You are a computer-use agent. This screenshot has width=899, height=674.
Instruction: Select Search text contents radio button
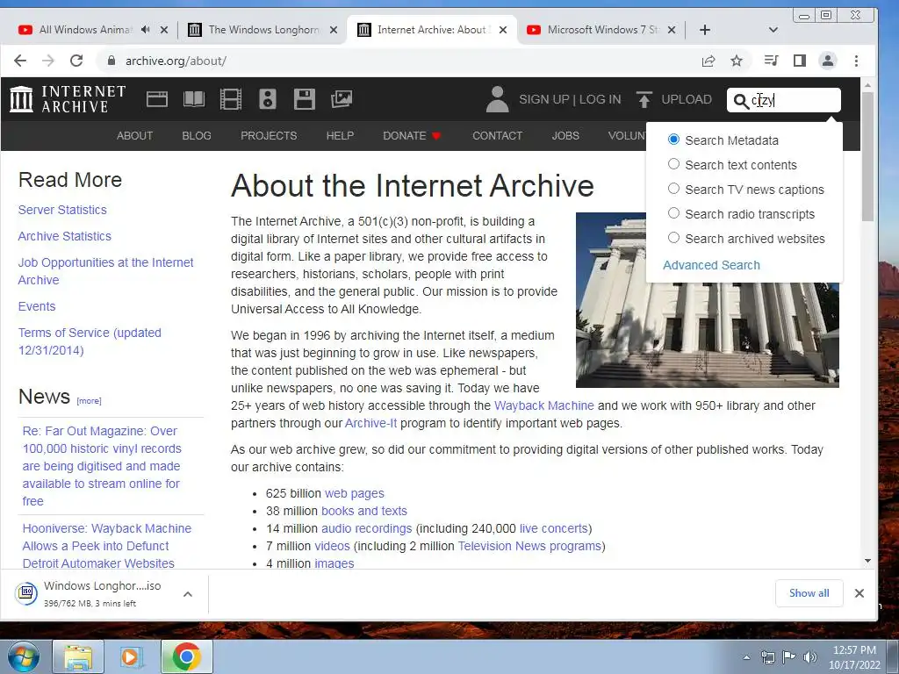tap(673, 164)
